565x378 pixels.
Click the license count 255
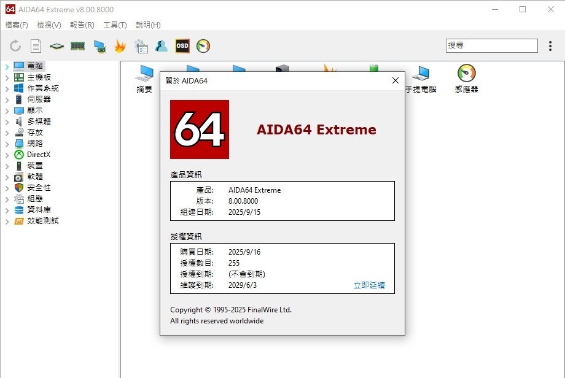point(234,263)
